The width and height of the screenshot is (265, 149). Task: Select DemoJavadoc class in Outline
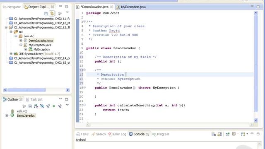[26, 115]
